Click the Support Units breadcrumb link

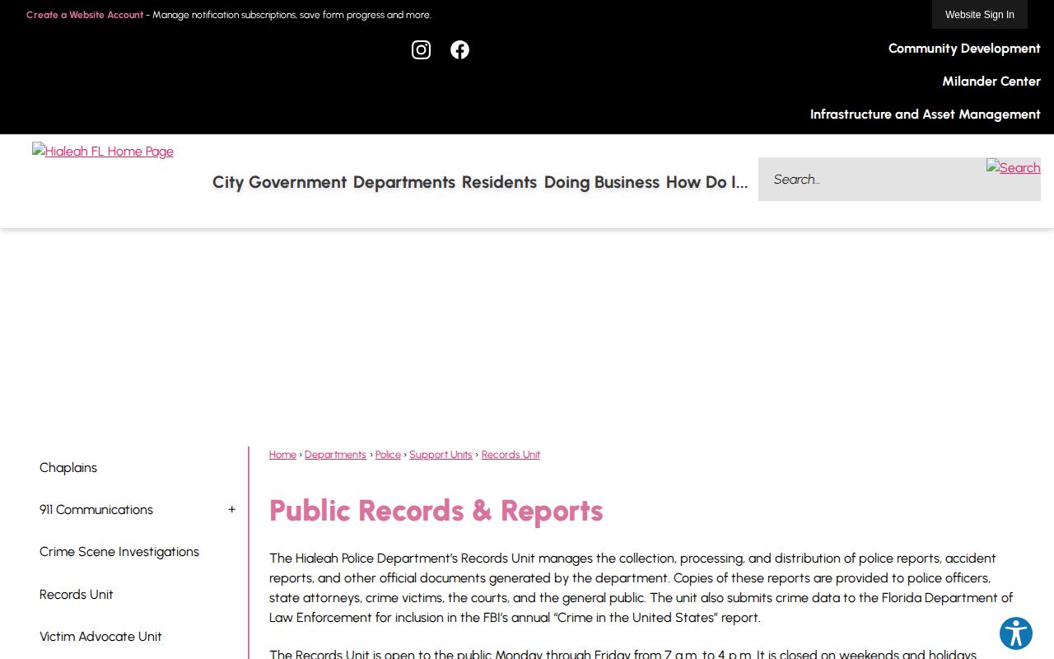tap(441, 455)
